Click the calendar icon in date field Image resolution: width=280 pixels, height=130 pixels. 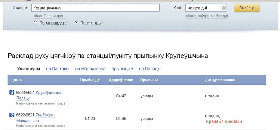tap(223, 8)
